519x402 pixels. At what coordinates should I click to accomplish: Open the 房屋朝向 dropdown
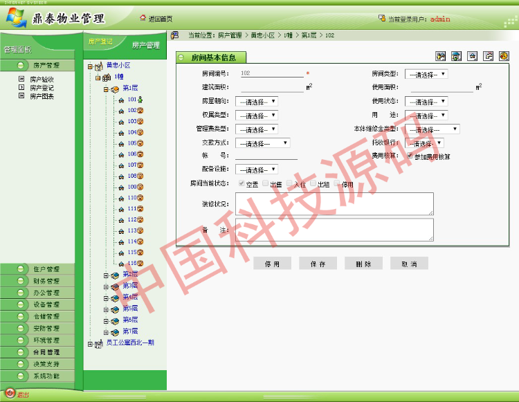click(257, 102)
